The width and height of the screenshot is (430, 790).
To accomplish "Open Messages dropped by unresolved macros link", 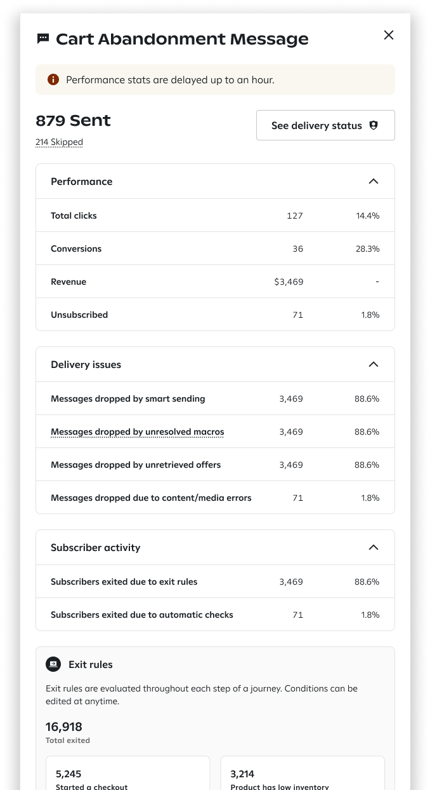I will pos(138,432).
